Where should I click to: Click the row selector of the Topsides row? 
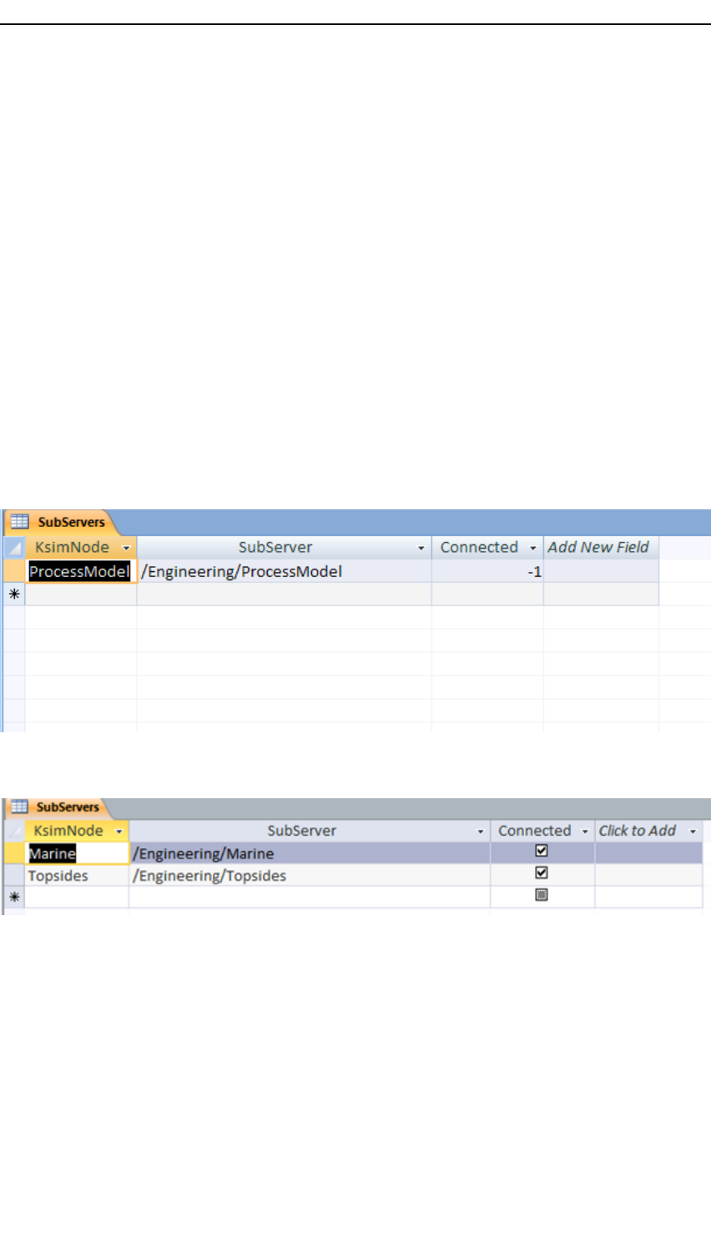[14, 875]
